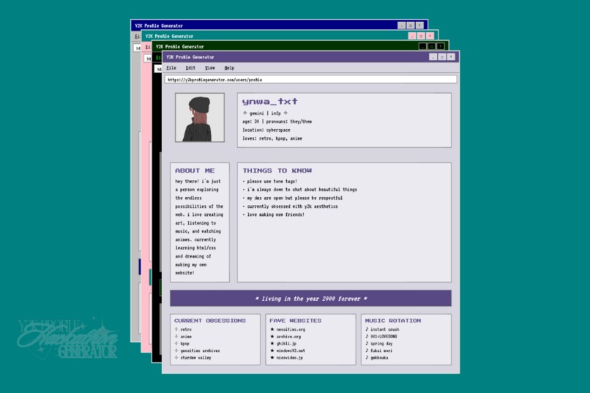Maximize the navy blue rearmost window
Viewport: 590px width, 393px height.
point(411,26)
